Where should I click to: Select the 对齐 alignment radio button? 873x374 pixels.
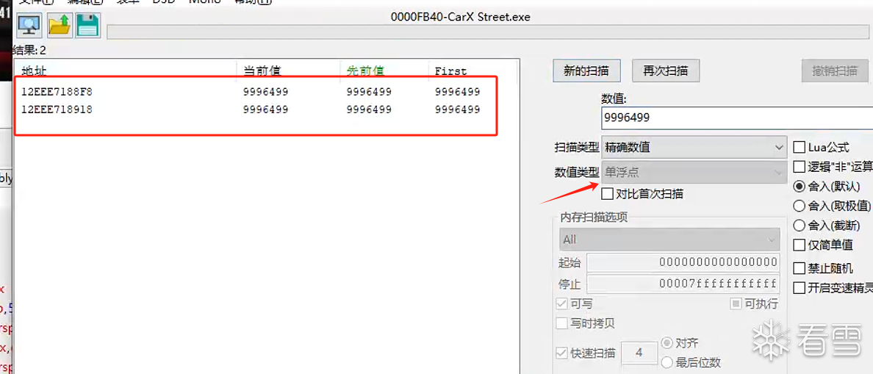(666, 343)
